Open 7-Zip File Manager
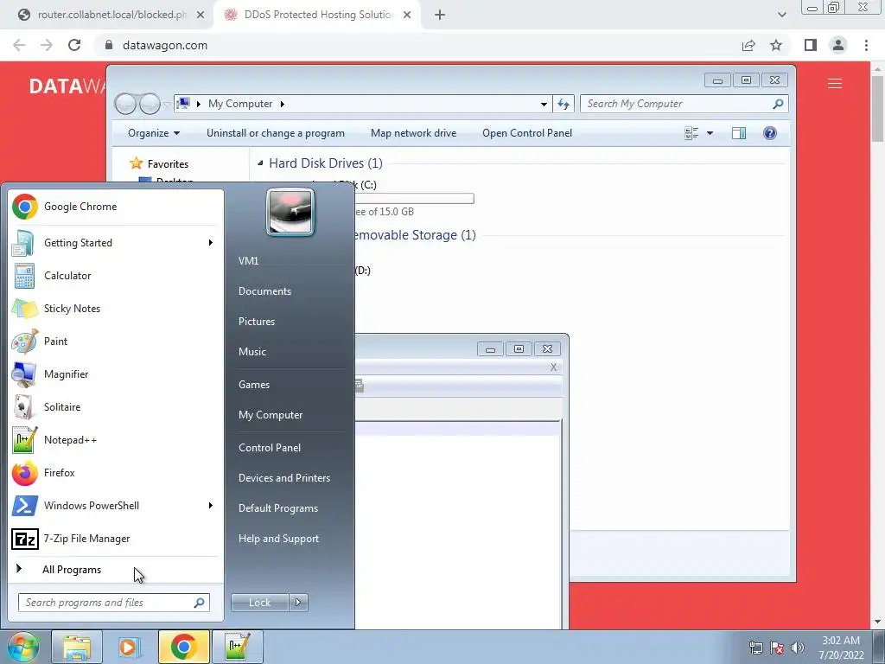 click(x=116, y=539)
